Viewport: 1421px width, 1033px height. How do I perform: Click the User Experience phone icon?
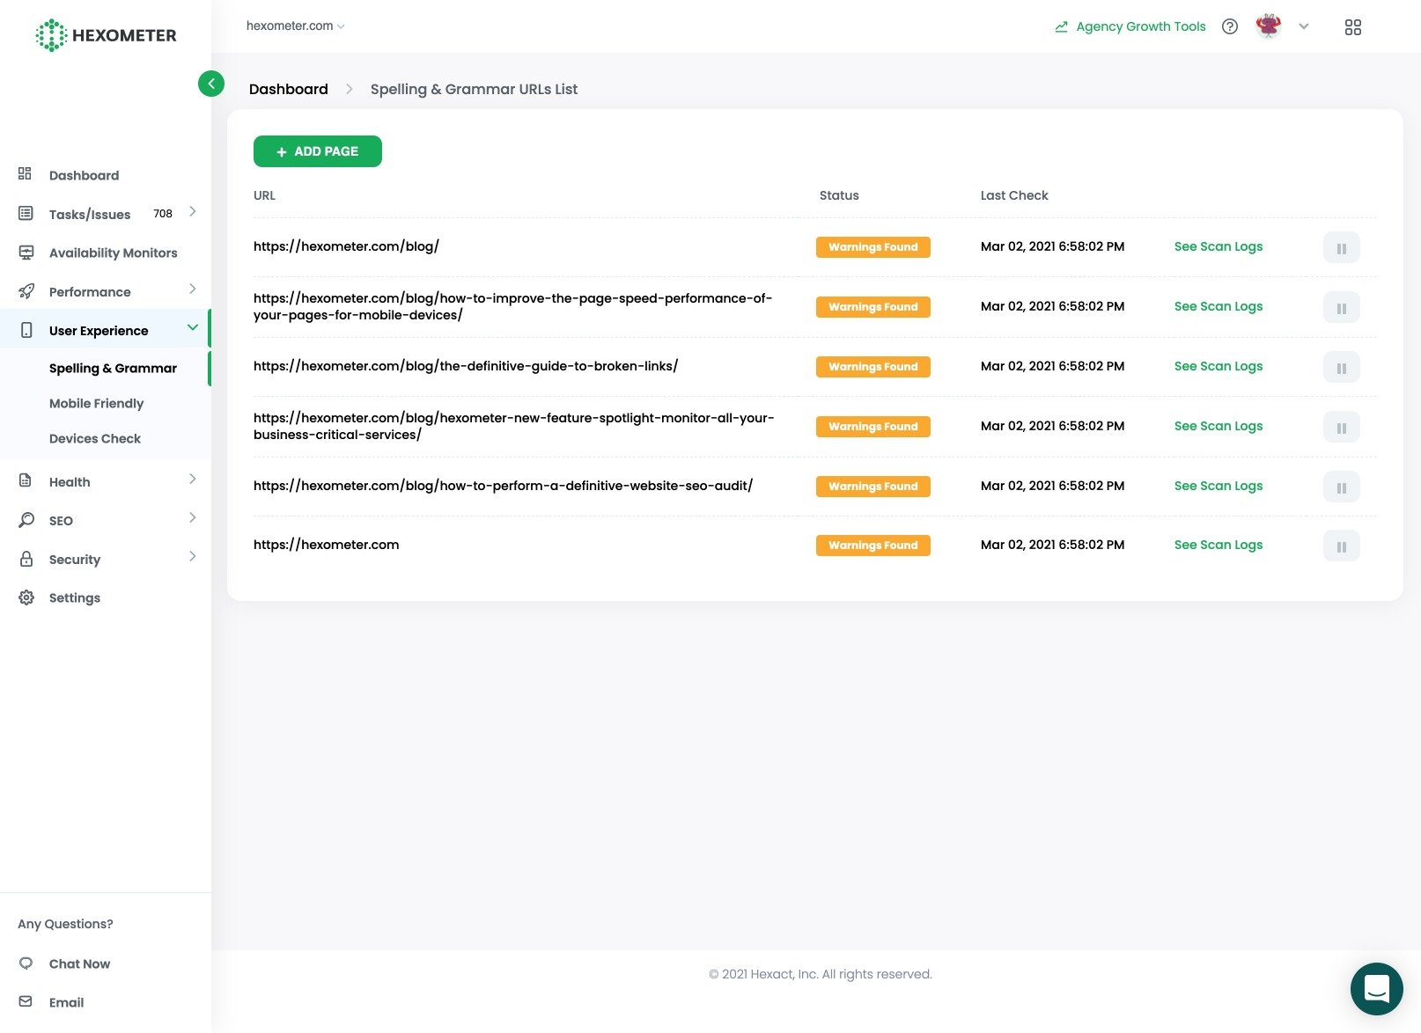click(x=26, y=330)
